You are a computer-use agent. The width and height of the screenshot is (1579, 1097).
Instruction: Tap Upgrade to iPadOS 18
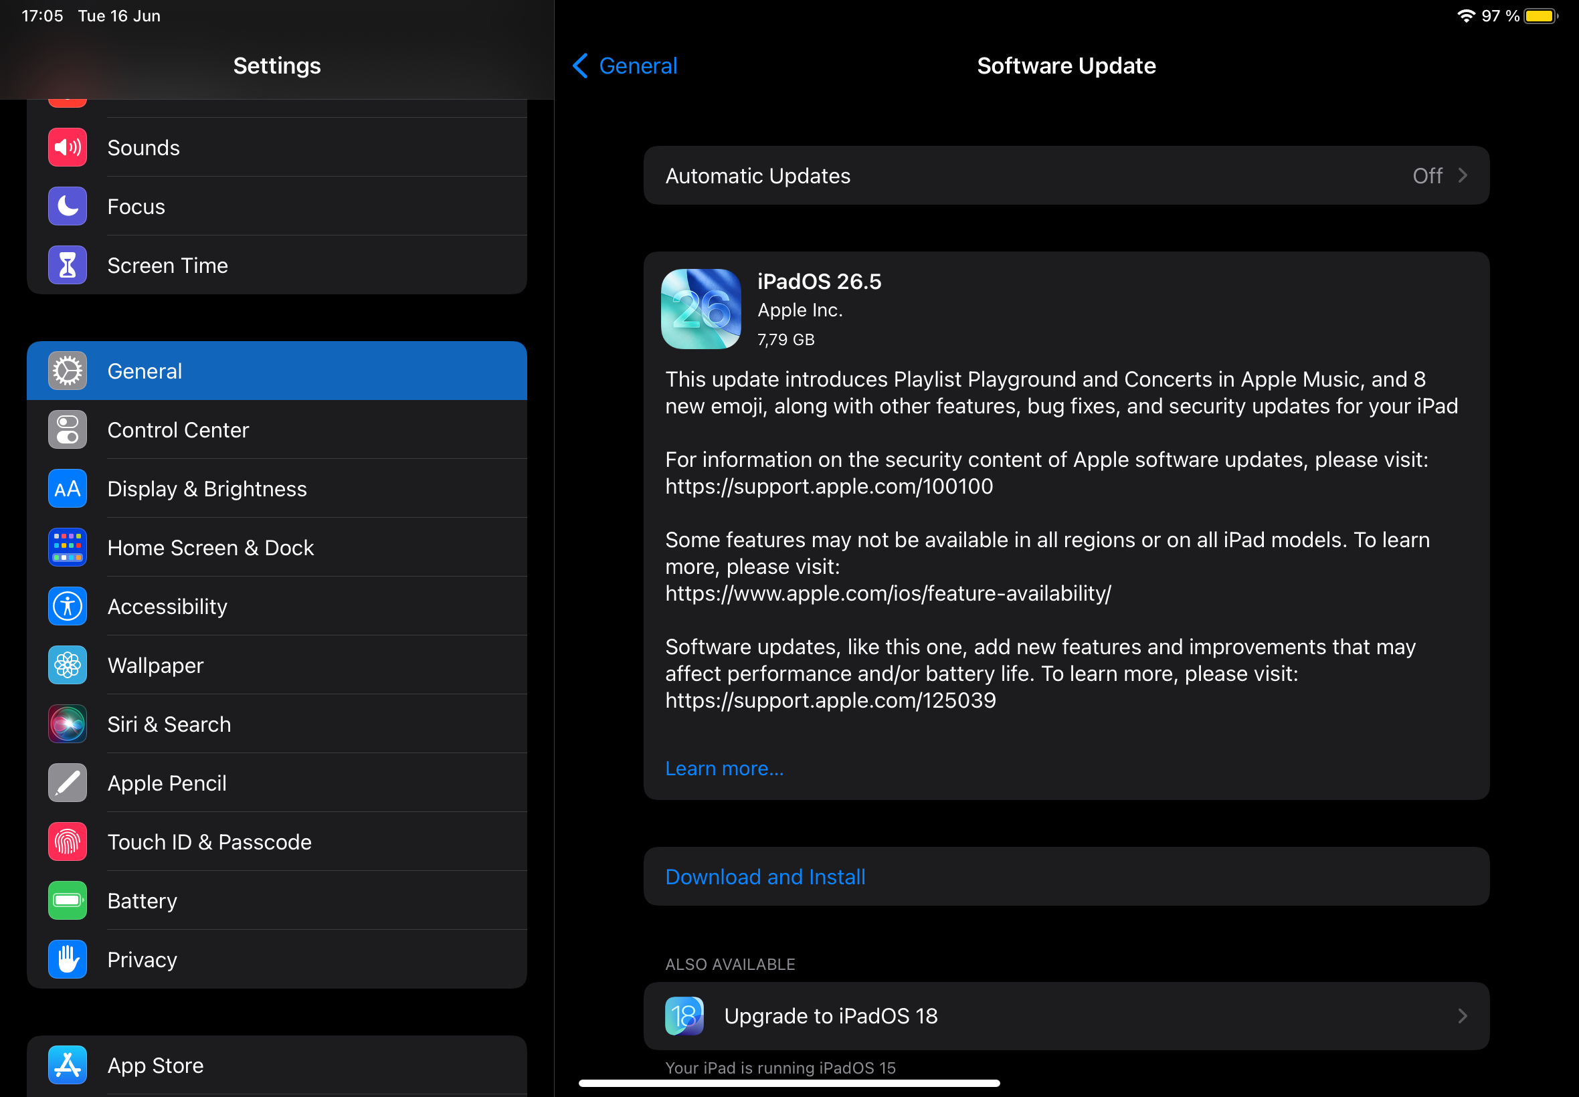click(1066, 1017)
